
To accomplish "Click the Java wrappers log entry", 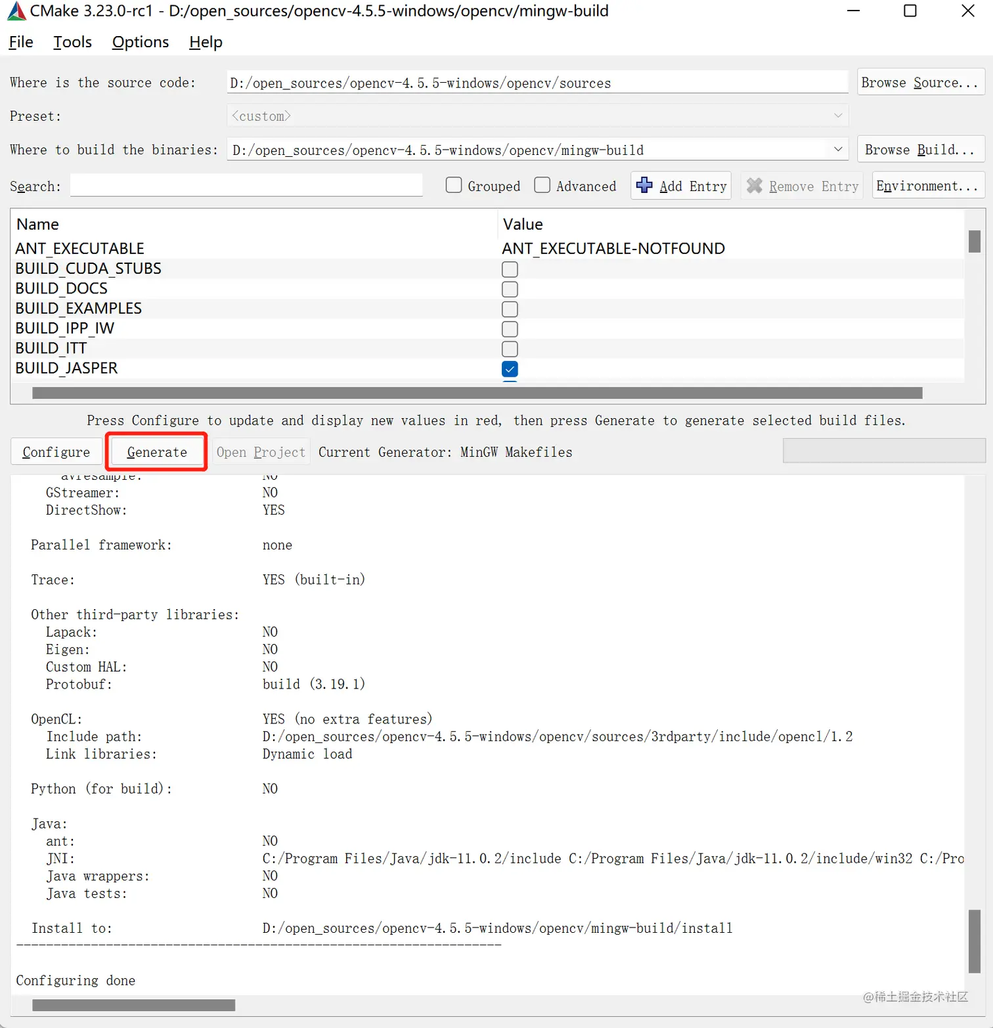I will [x=162, y=876].
